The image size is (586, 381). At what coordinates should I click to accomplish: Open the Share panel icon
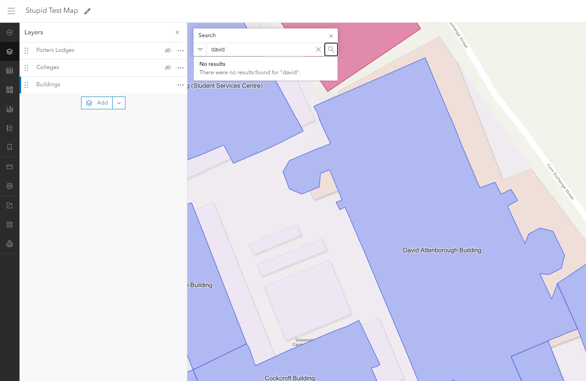click(x=10, y=205)
